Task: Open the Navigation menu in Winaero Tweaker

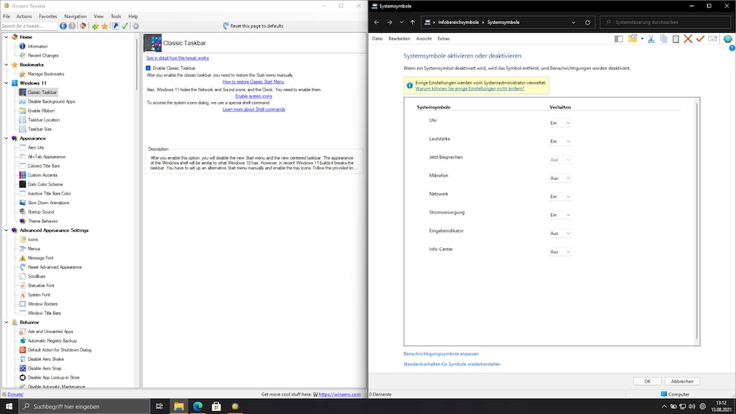Action: 75,17
